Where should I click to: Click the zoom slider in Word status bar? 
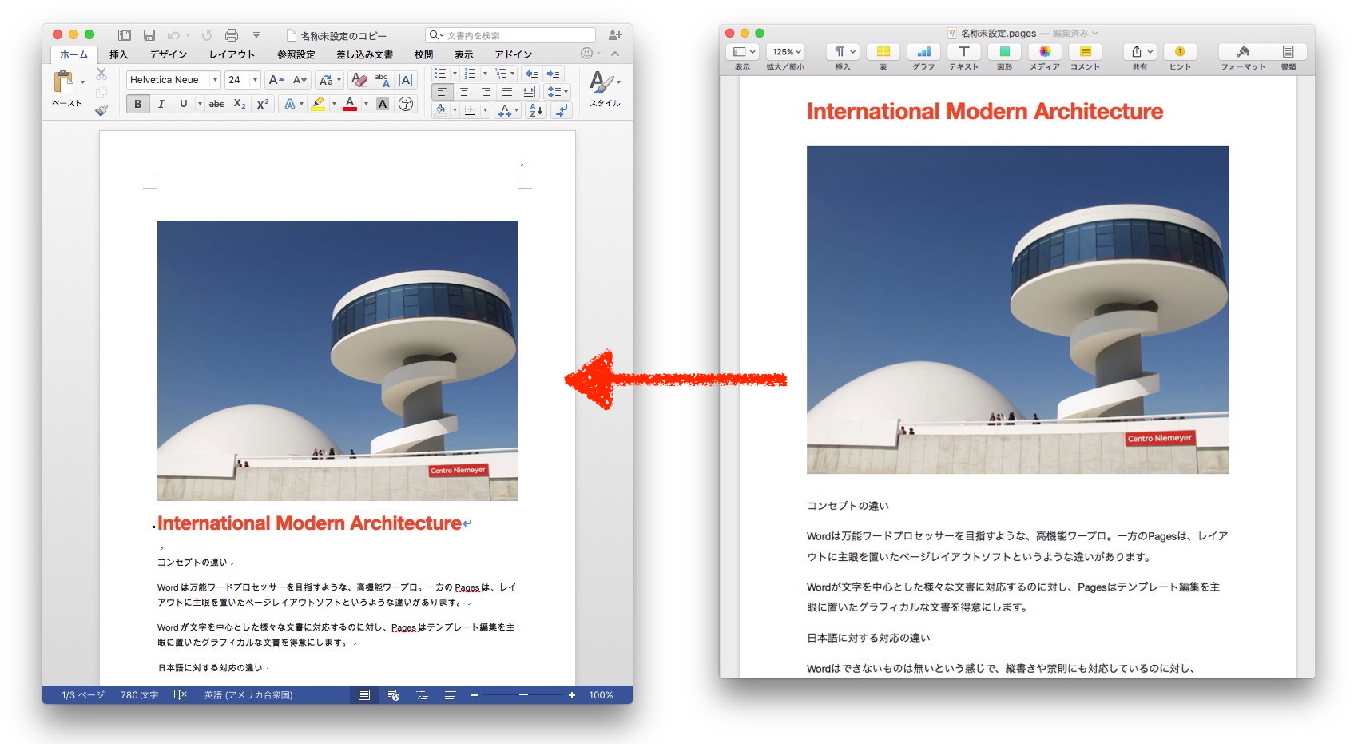523,695
